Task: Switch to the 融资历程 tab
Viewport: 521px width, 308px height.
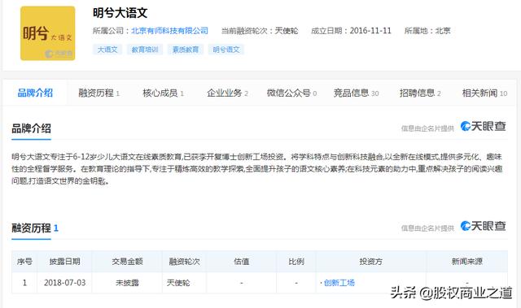Action: click(x=99, y=93)
